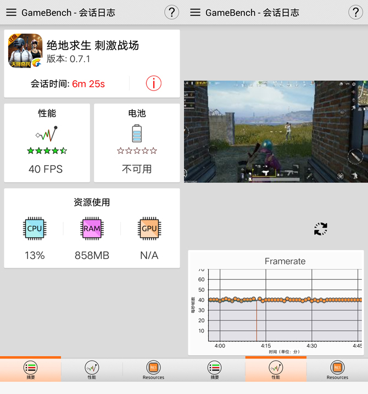Viewport: 368px width, 394px height.
Task: Tap the right panel help question mark
Action: (356, 12)
